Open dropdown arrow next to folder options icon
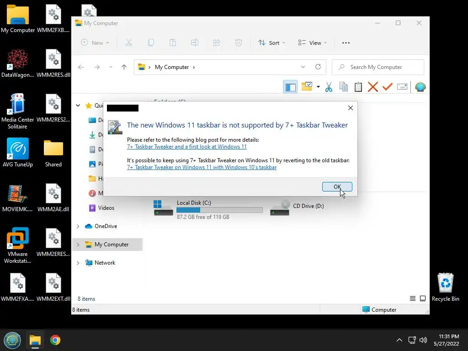468x351 pixels. click(318, 87)
